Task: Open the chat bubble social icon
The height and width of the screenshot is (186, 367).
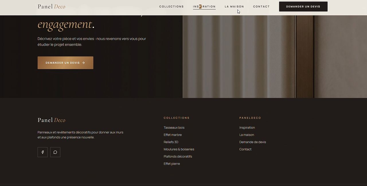Action: point(55,152)
